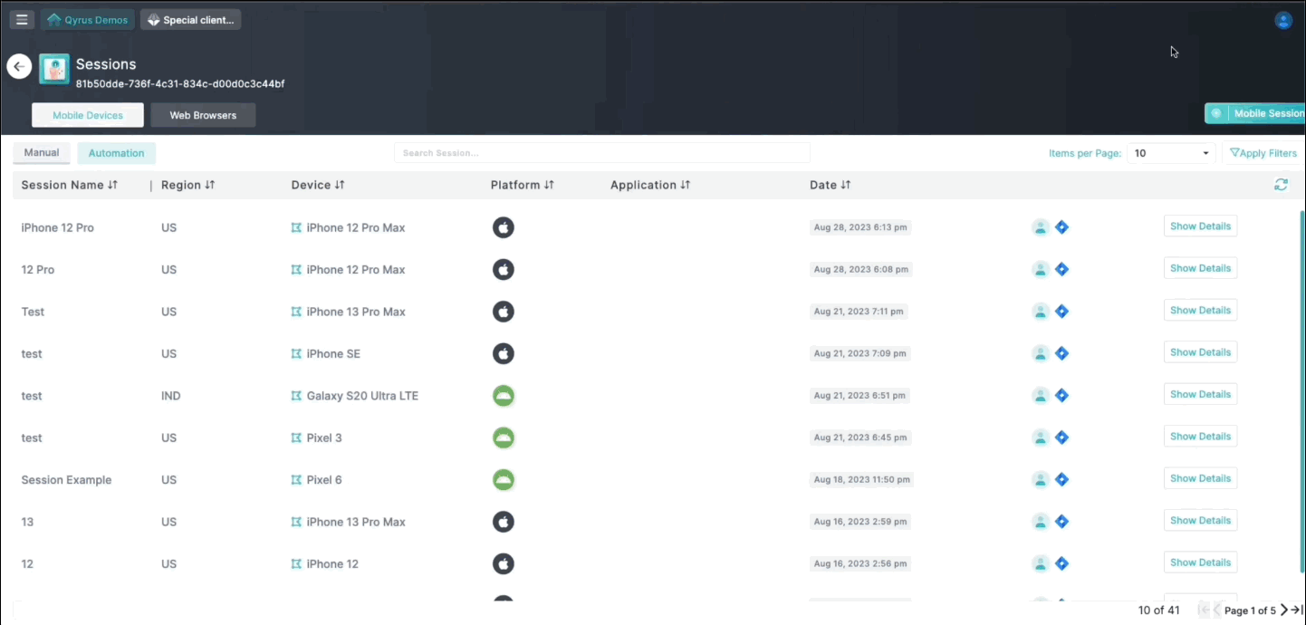
Task: Show Details for the Galaxy S20 Ultra LTE session
Action: [1200, 394]
